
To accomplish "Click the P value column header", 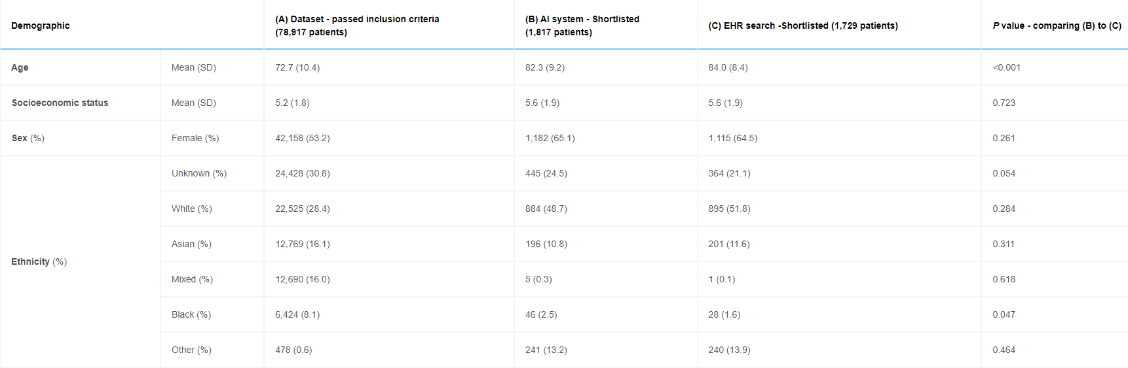I will (x=1056, y=25).
